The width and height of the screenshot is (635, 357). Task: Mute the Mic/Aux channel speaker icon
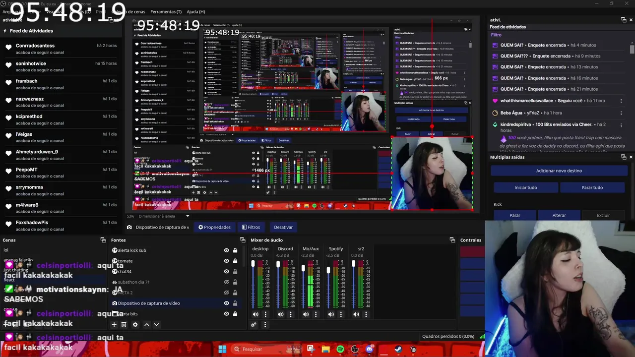pyautogui.click(x=306, y=314)
